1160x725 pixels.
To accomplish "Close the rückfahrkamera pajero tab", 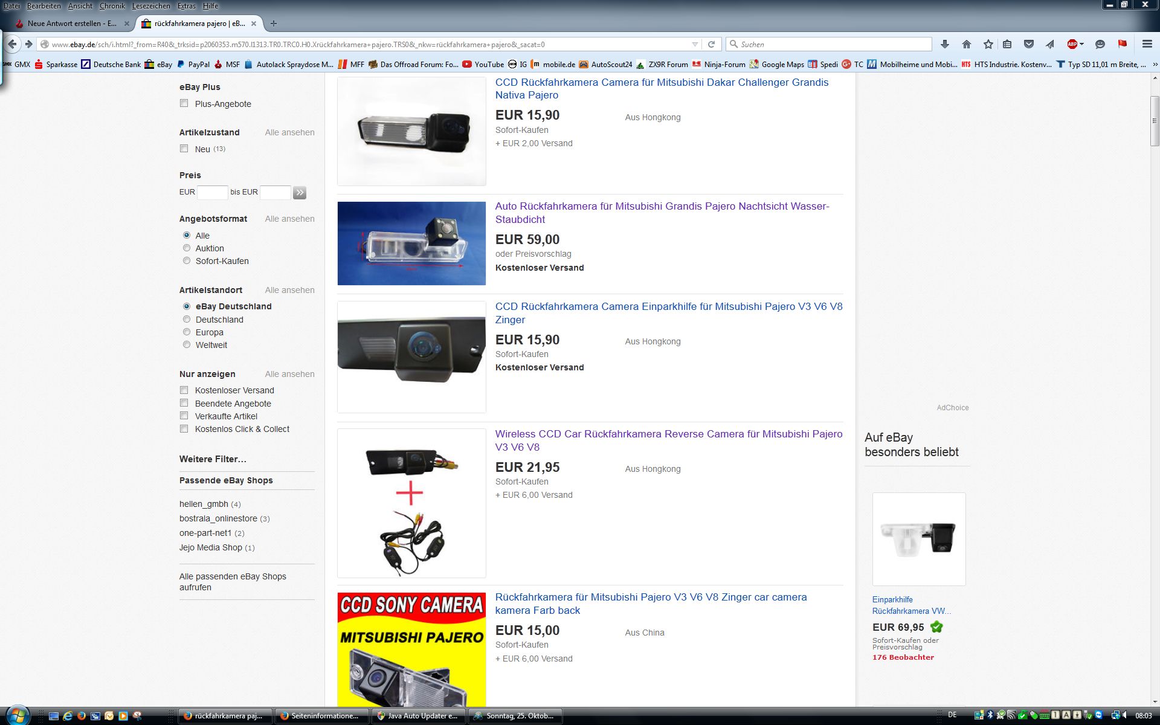I will pyautogui.click(x=254, y=24).
